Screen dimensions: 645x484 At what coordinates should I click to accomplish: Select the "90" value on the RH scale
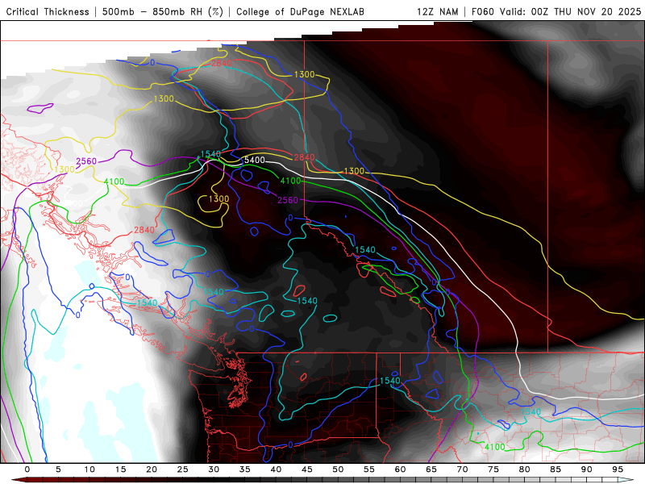[x=586, y=469]
